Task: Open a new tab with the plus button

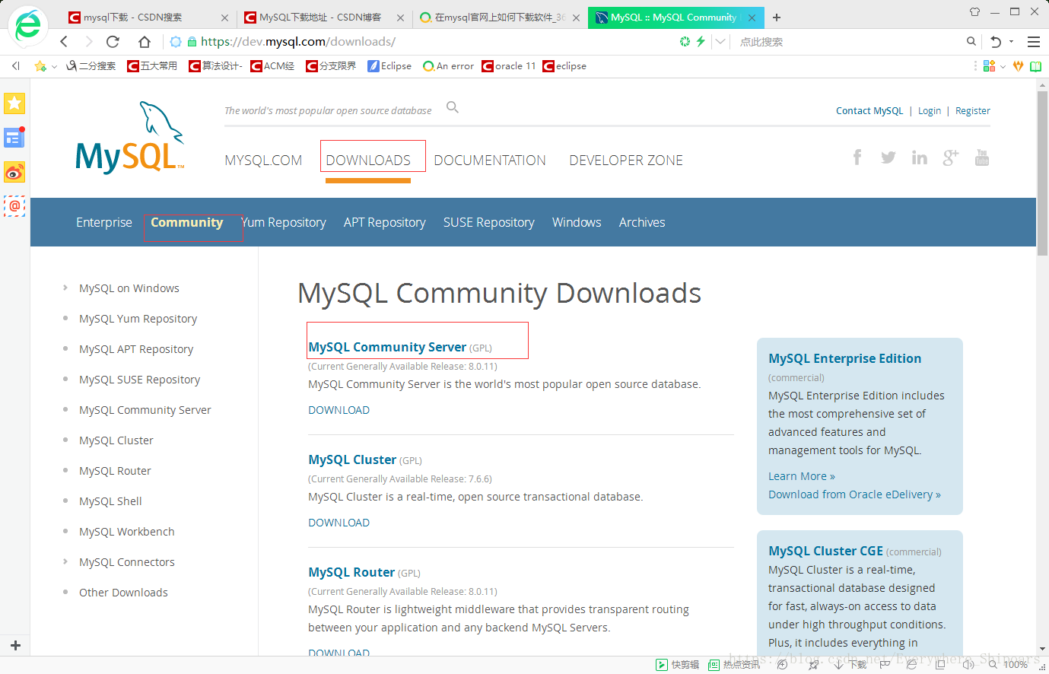Action: (777, 17)
